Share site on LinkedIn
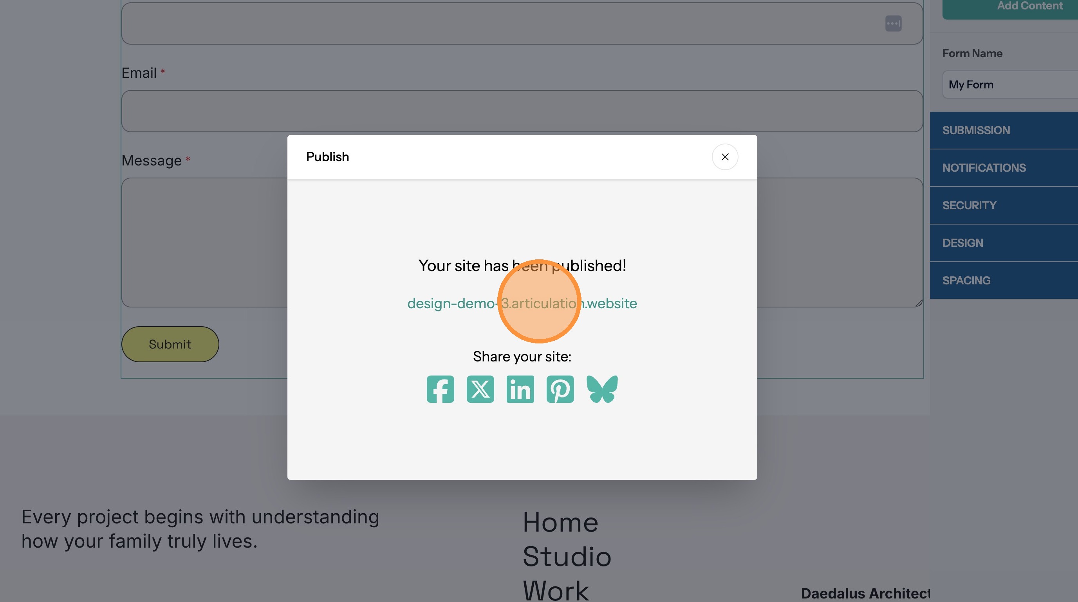Image resolution: width=1078 pixels, height=602 pixels. pos(520,389)
